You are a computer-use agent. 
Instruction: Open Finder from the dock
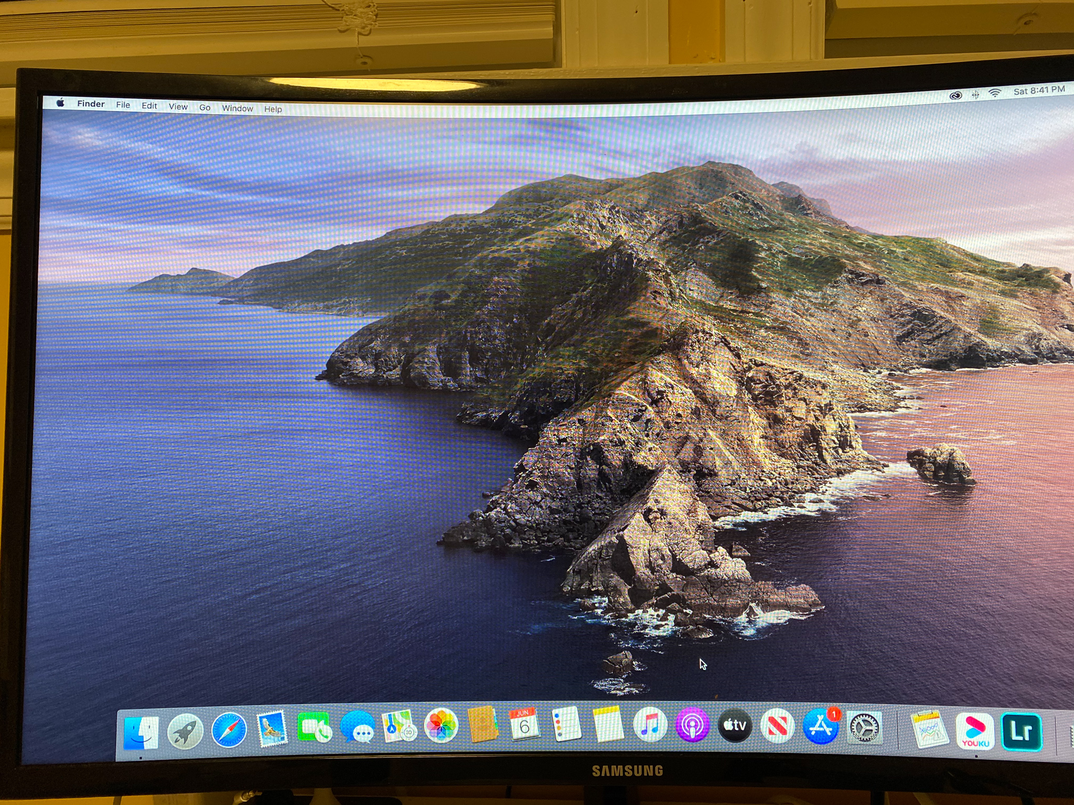(141, 732)
